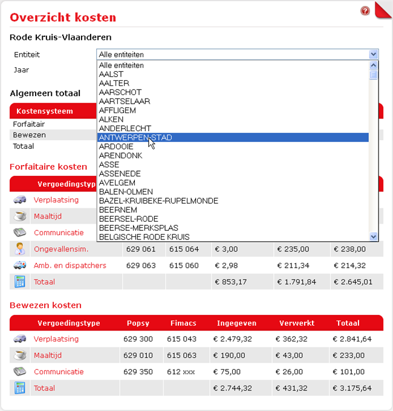Choose ARDOOIE from the entity list

[233, 146]
